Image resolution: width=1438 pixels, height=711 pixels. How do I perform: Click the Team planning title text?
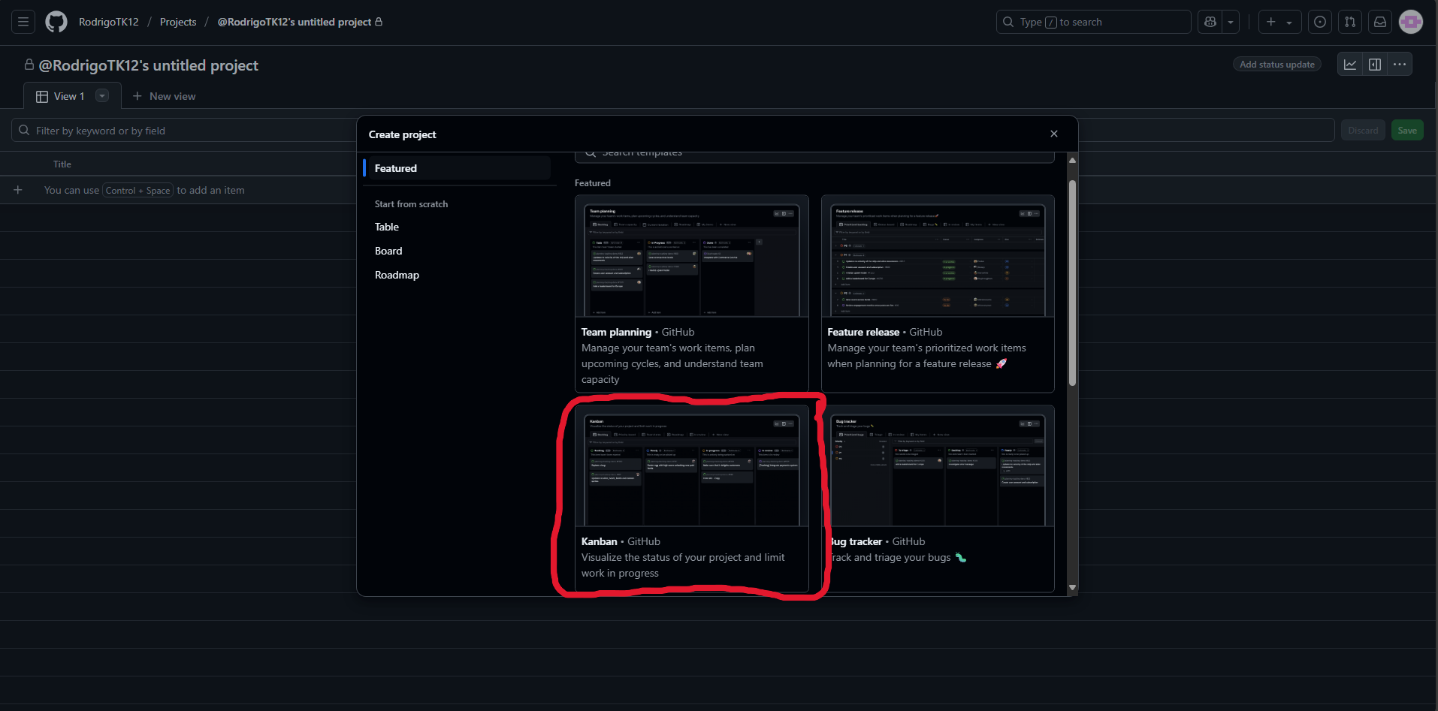point(616,332)
